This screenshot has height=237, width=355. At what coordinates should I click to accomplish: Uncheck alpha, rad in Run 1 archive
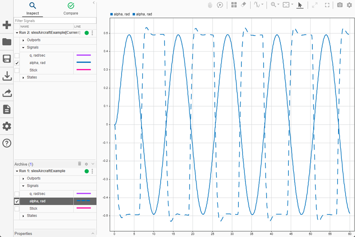click(17, 201)
